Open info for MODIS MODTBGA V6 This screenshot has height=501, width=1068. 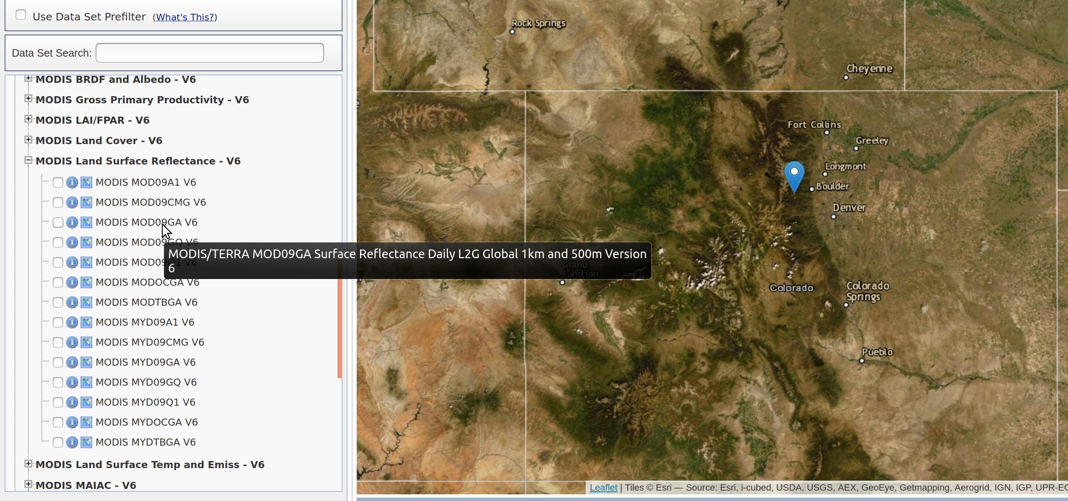pos(72,302)
